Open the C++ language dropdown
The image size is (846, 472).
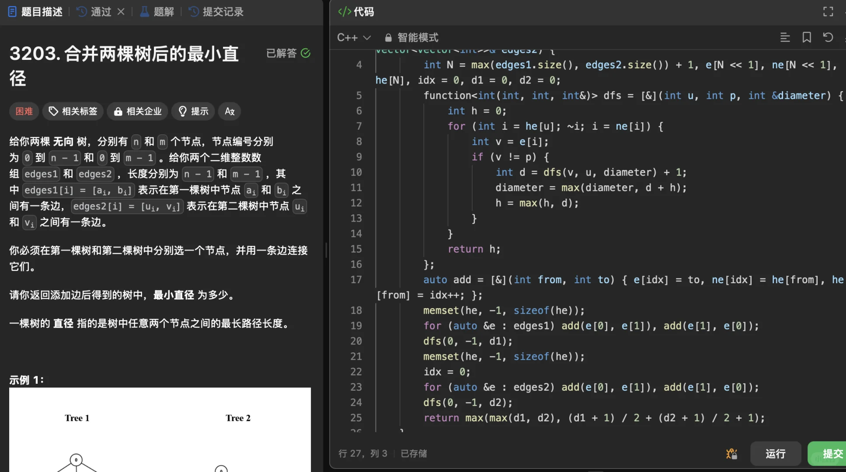click(354, 38)
